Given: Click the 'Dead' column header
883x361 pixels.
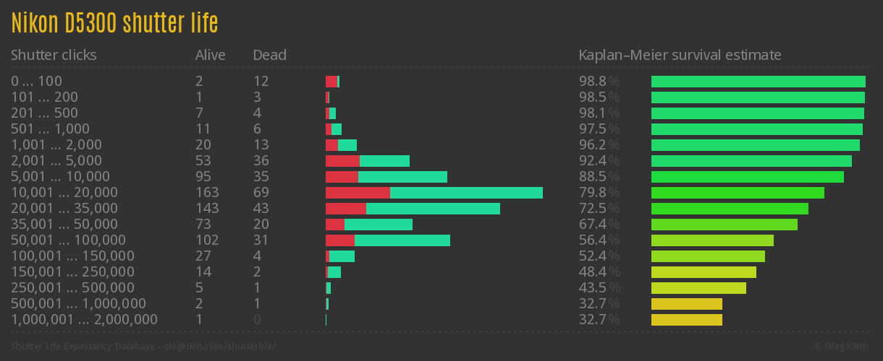Looking at the screenshot, I should click(269, 55).
